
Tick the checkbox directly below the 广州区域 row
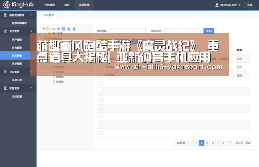101,83
